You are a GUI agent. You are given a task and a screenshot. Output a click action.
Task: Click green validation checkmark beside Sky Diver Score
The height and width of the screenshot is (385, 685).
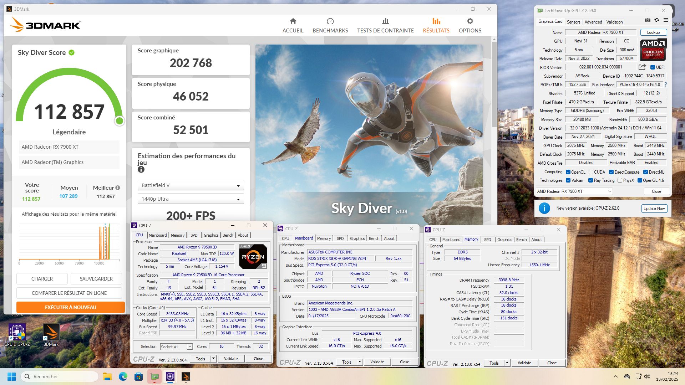coord(71,52)
